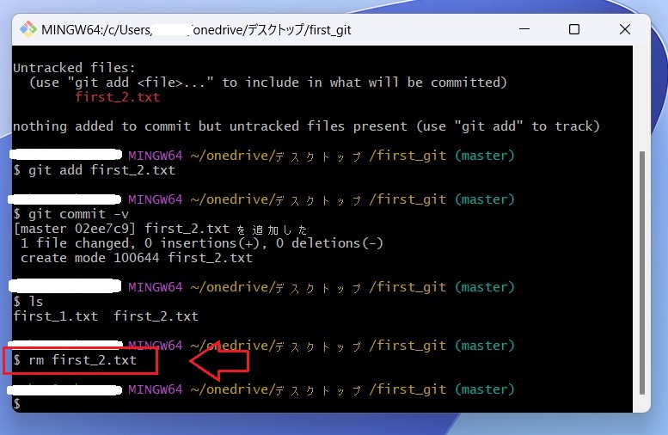This screenshot has width=668, height=435.
Task: Click the 'Untracked files:' heading text
Action: (73, 68)
